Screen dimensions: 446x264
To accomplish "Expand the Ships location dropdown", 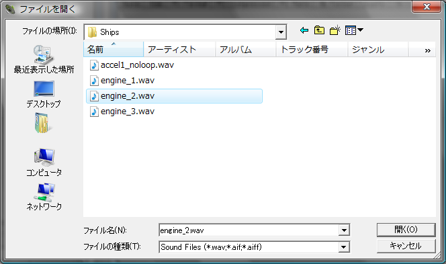I will point(281,32).
